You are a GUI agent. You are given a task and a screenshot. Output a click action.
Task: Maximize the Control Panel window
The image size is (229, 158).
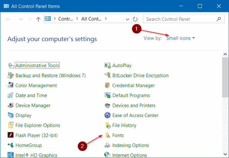tap(200, 6)
